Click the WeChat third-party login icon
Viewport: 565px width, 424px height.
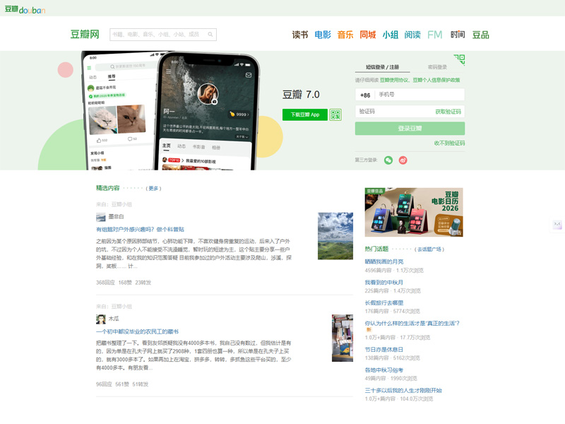tap(388, 160)
